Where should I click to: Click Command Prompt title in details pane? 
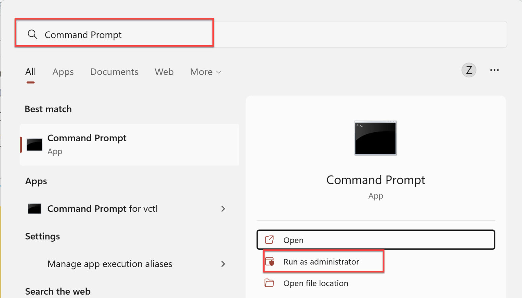pos(376,180)
